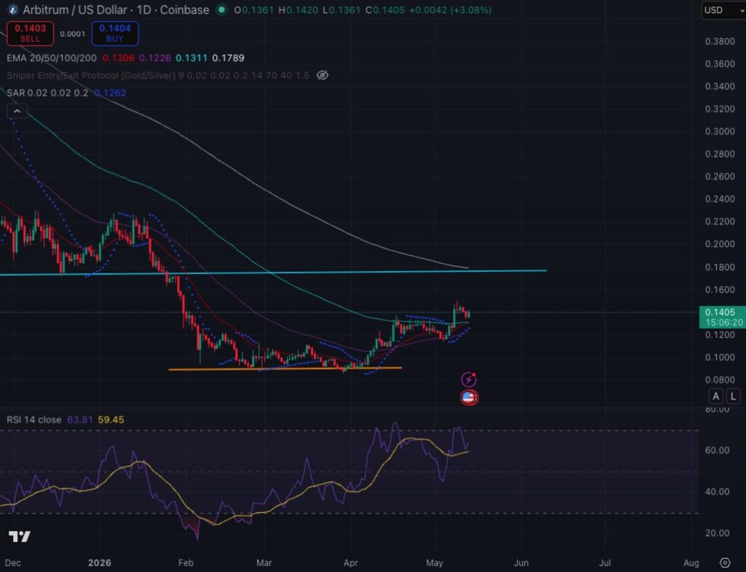The height and width of the screenshot is (572, 746).
Task: Click the 2026 label on time axis
Action: 99,563
